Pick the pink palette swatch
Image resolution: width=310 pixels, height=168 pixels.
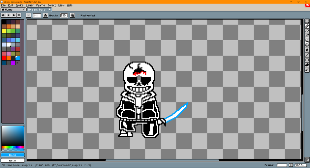pos(9,54)
